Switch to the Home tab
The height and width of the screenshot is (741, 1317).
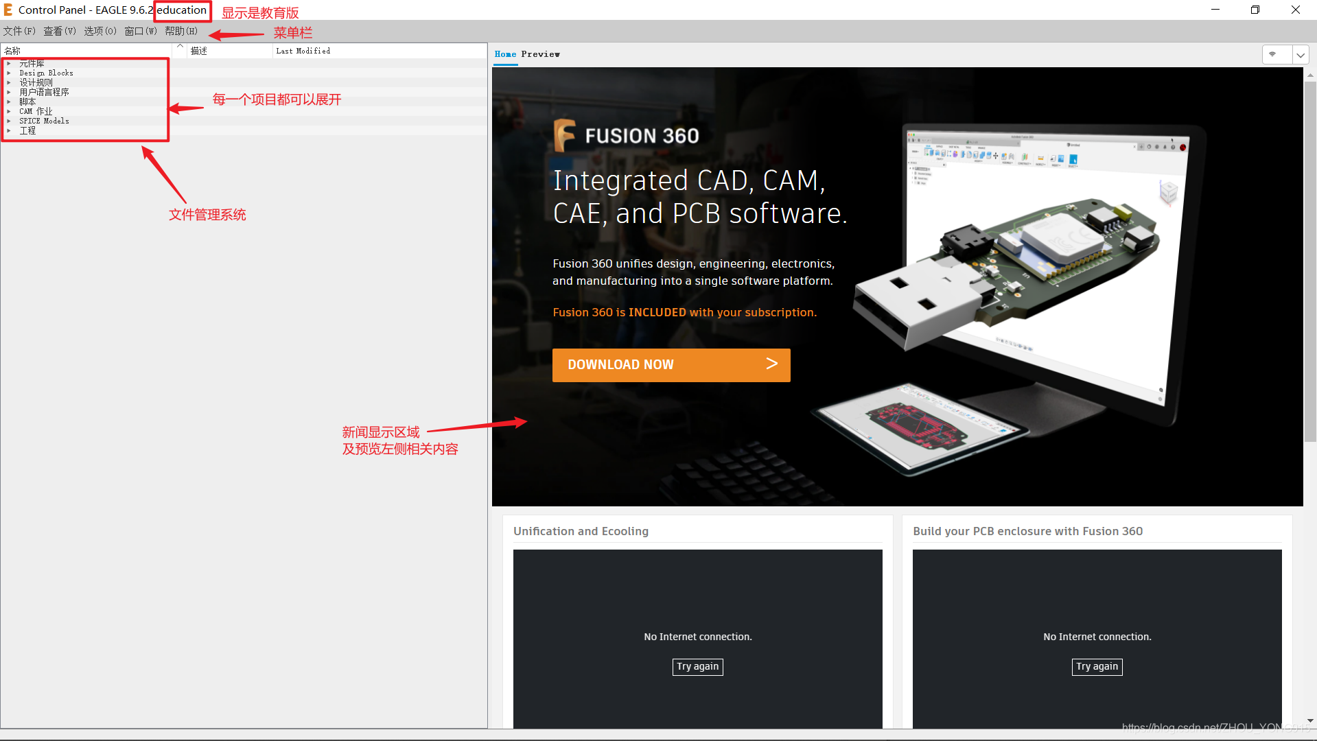[505, 54]
